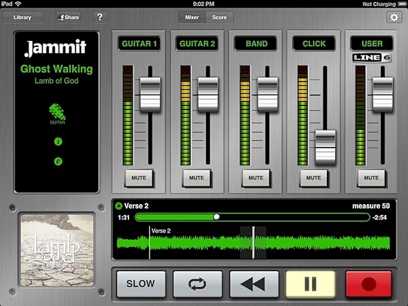Toggle SLOW playback speed
The image size is (408, 306).
[x=141, y=284]
